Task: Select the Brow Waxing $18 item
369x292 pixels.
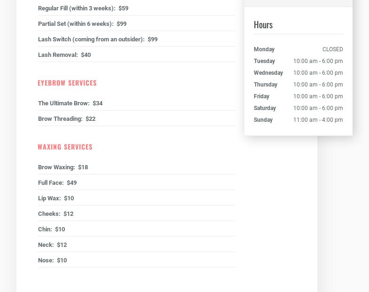Action: [x=63, y=167]
